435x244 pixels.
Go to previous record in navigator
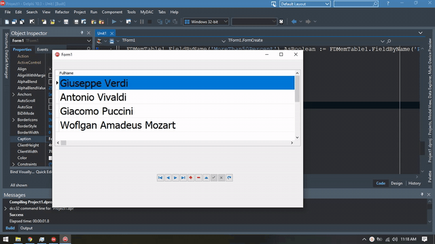tap(168, 178)
